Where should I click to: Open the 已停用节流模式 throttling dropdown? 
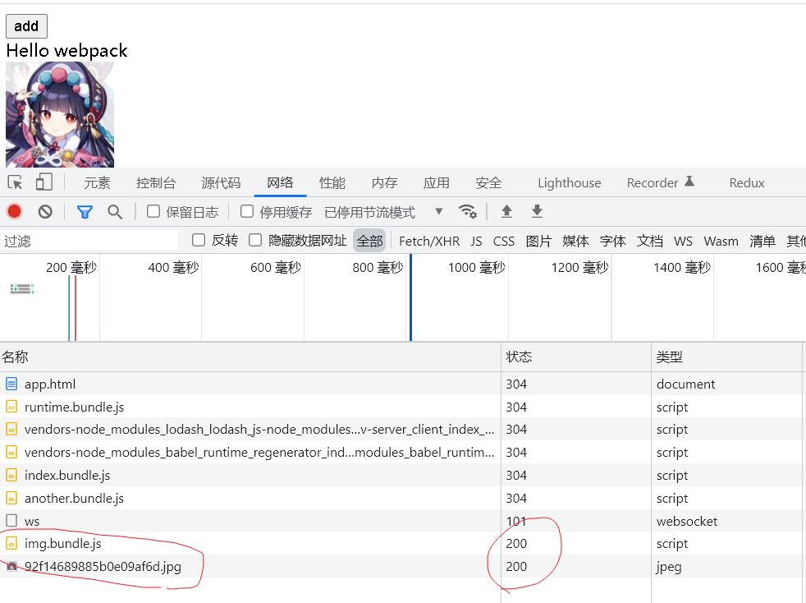click(384, 212)
